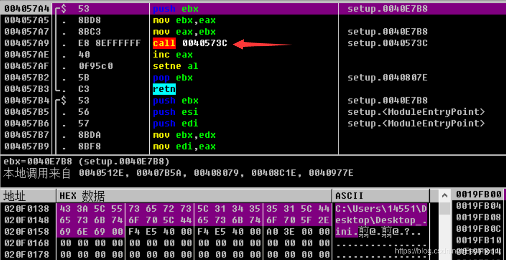Click comment setup.0040807E
506x260 pixels.
point(387,77)
